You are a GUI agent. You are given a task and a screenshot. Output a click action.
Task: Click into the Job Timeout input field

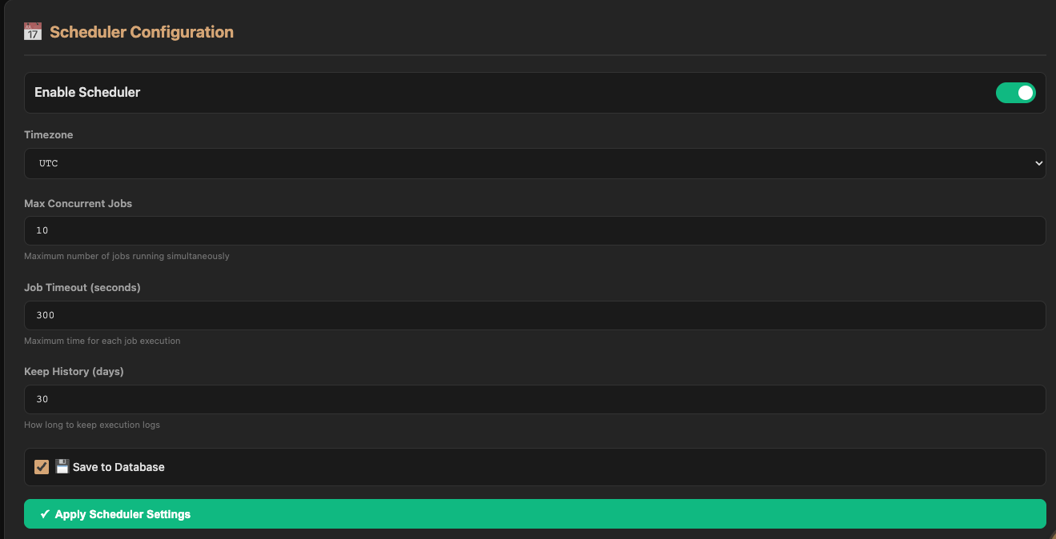[x=534, y=315]
